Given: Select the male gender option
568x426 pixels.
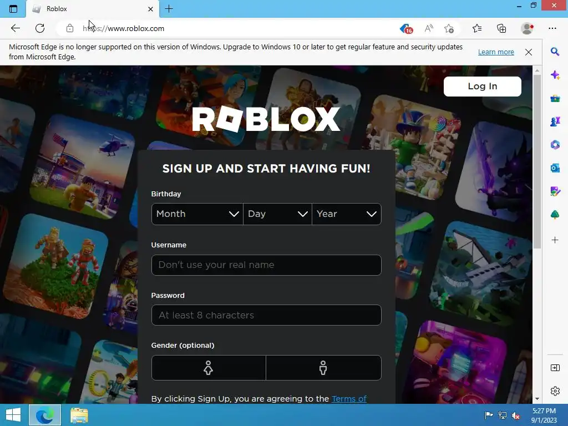Looking at the screenshot, I should click(x=323, y=368).
